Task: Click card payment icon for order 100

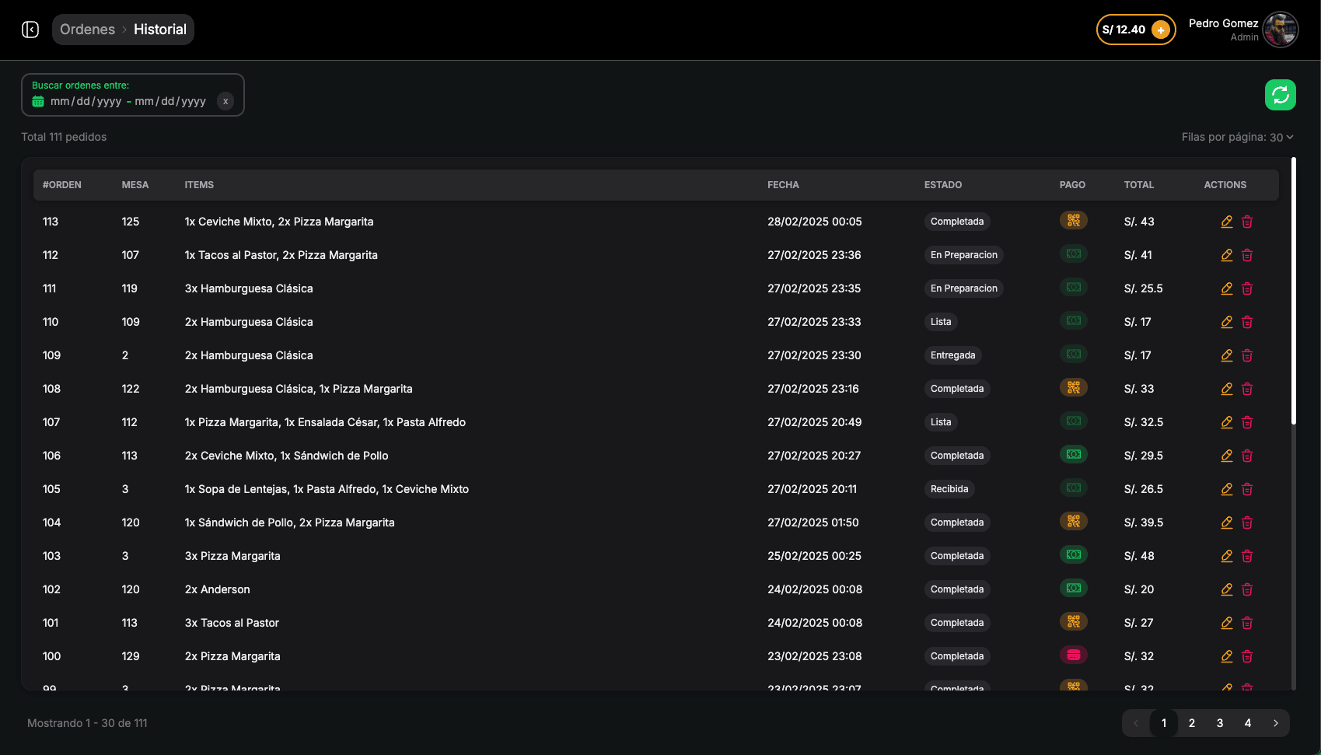Action: pos(1073,655)
